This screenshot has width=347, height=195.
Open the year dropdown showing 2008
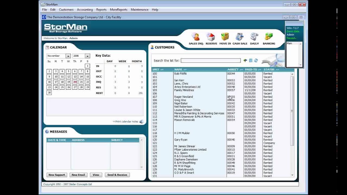point(87,56)
